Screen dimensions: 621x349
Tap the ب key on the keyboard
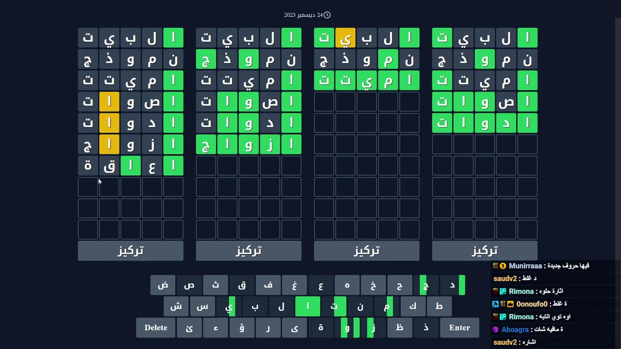pyautogui.click(x=255, y=306)
